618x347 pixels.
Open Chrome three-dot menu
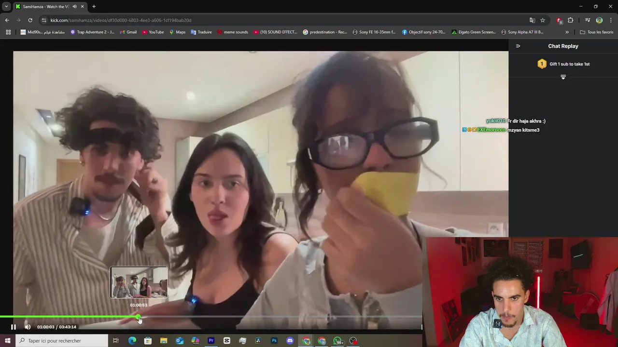611,20
